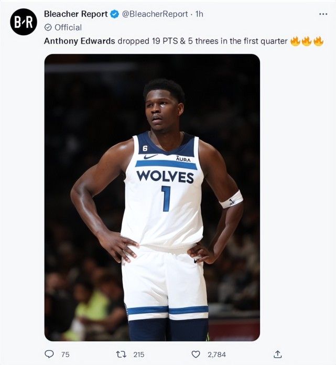
Task: View the 2,784 likes count
Action: click(x=216, y=355)
